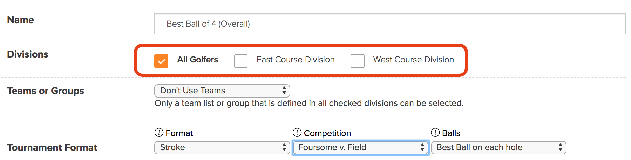The width and height of the screenshot is (631, 160).
Task: Click the Format info icon
Action: tap(159, 133)
